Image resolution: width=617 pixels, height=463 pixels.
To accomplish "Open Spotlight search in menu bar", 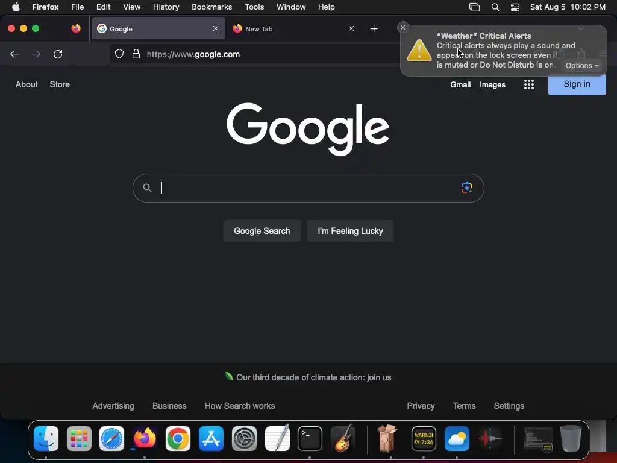I will 495,7.
